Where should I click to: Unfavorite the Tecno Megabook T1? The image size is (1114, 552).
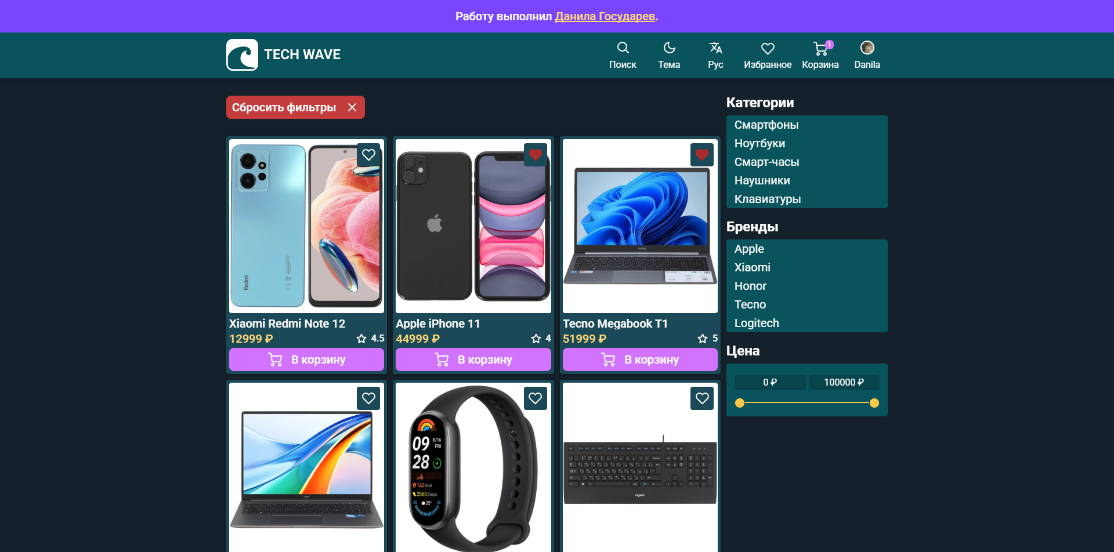click(701, 155)
